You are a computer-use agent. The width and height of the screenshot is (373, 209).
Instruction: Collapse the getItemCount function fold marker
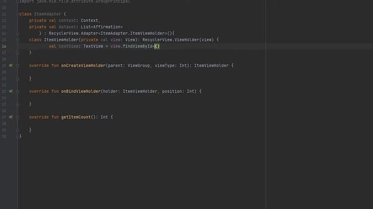pos(17,117)
